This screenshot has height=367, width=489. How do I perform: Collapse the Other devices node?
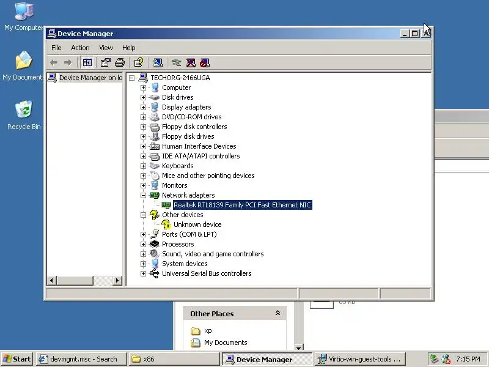[143, 215]
